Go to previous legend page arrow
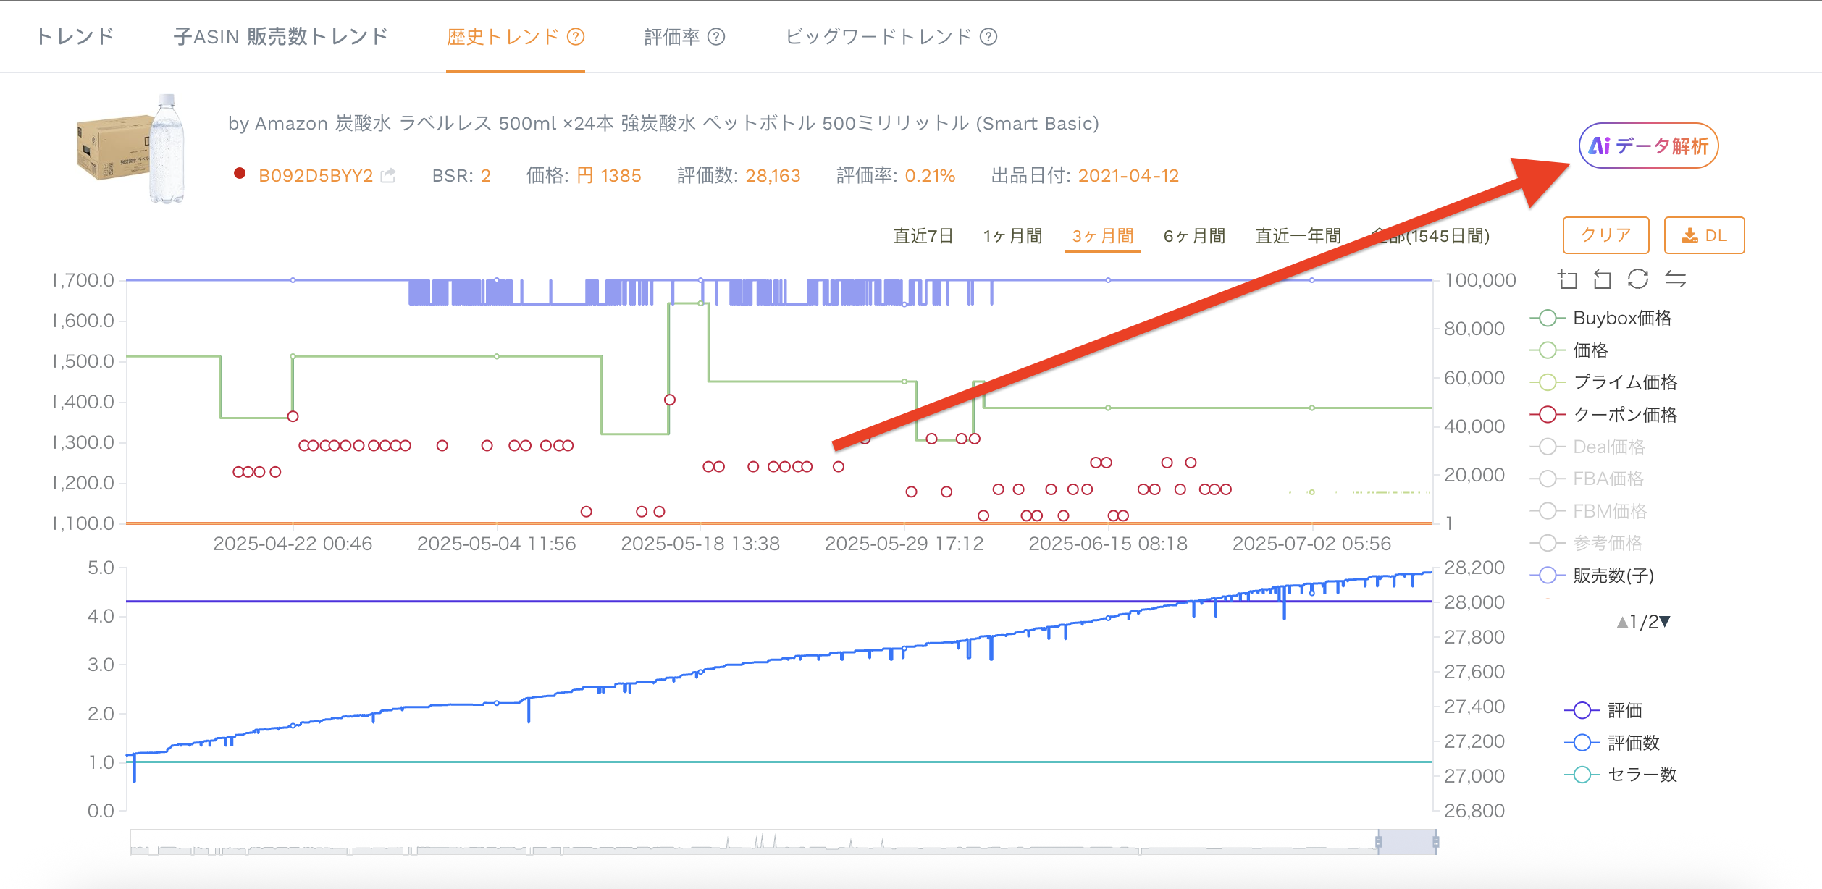 click(x=1622, y=622)
